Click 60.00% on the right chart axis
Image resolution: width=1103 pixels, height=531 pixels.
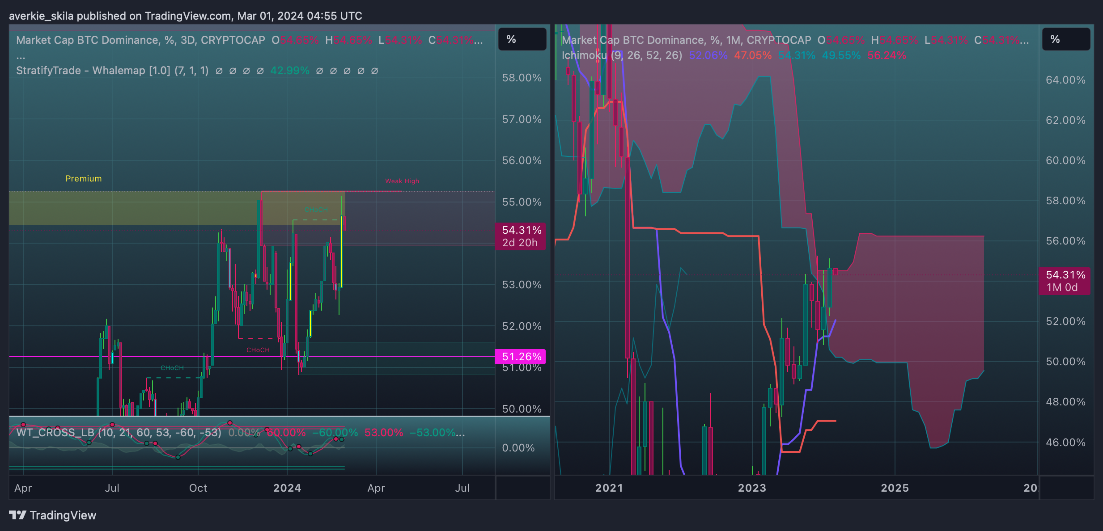tap(1065, 160)
